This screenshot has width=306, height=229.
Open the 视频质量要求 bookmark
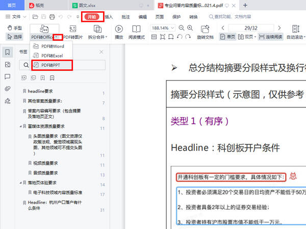(x=45, y=163)
